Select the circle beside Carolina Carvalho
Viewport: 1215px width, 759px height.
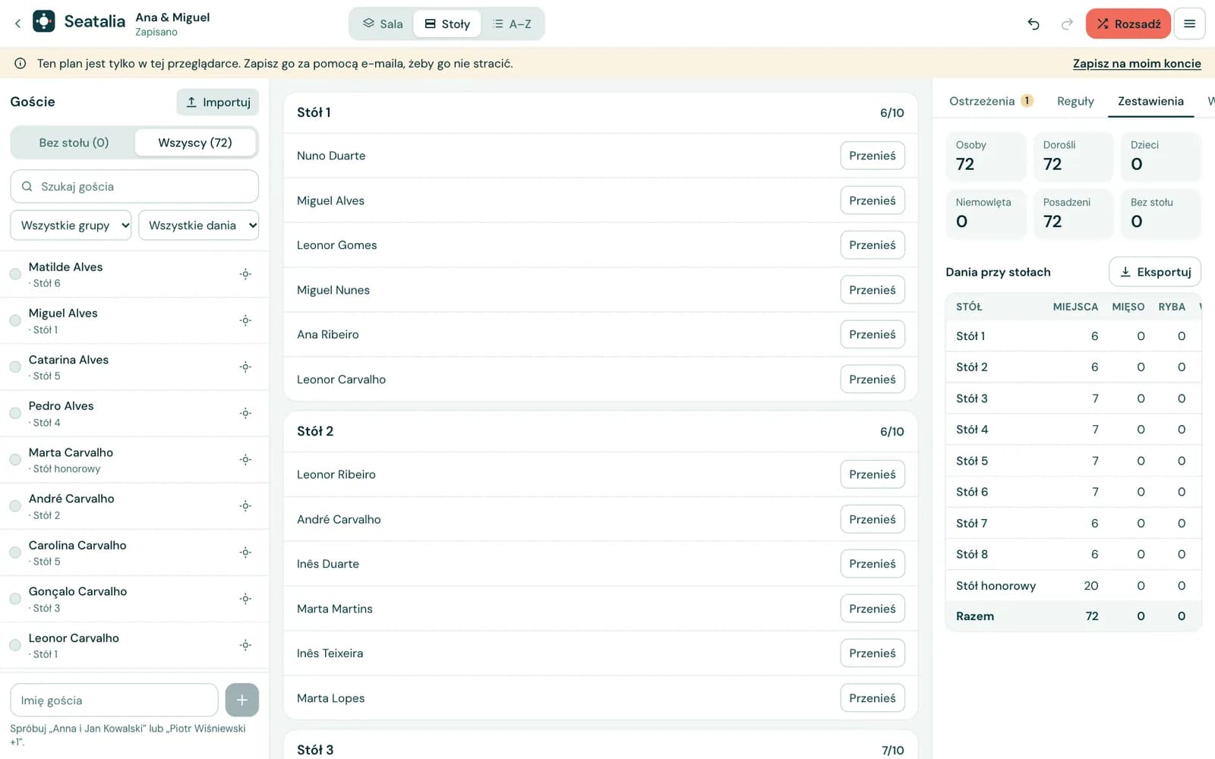click(15, 553)
